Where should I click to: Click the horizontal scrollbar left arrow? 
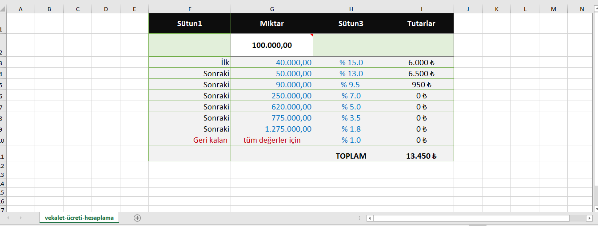pyautogui.click(x=369, y=218)
